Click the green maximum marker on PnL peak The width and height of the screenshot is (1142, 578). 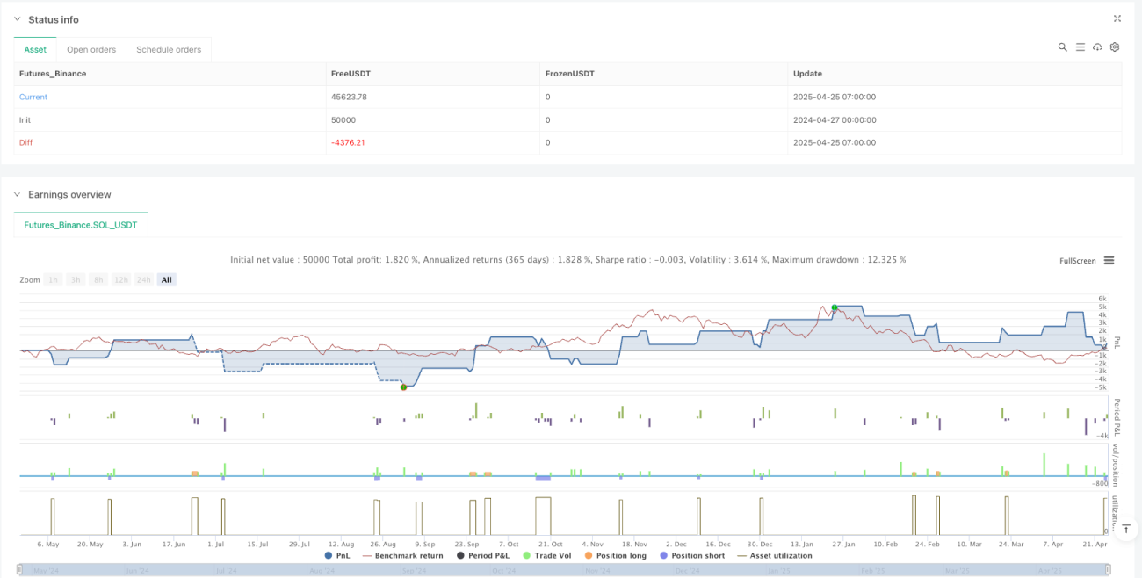[x=835, y=307]
